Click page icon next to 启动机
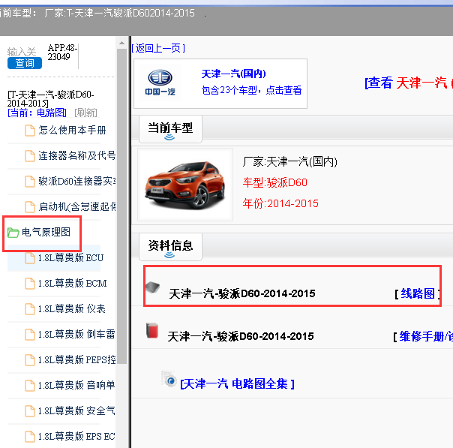Viewport: 453px width, 448px height. [30, 206]
